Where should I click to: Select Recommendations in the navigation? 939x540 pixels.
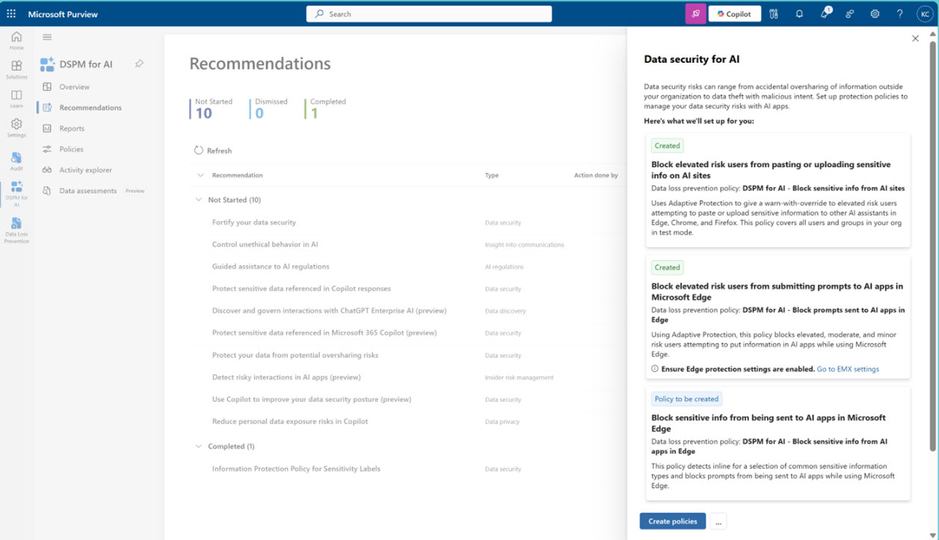(x=90, y=108)
